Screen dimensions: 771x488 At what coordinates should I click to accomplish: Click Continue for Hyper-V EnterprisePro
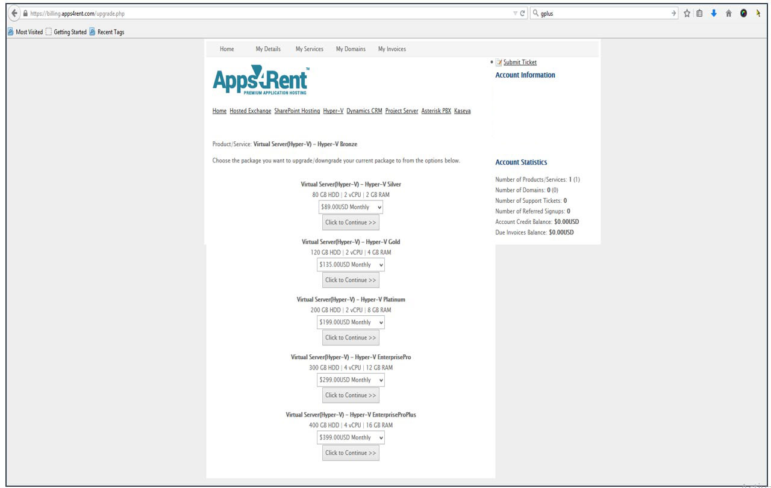[x=351, y=395]
